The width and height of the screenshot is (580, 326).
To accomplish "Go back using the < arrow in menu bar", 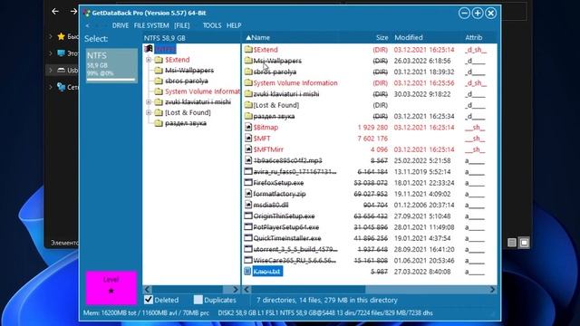I will 87,25.
